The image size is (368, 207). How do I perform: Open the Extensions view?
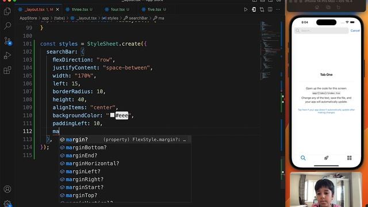[7, 70]
